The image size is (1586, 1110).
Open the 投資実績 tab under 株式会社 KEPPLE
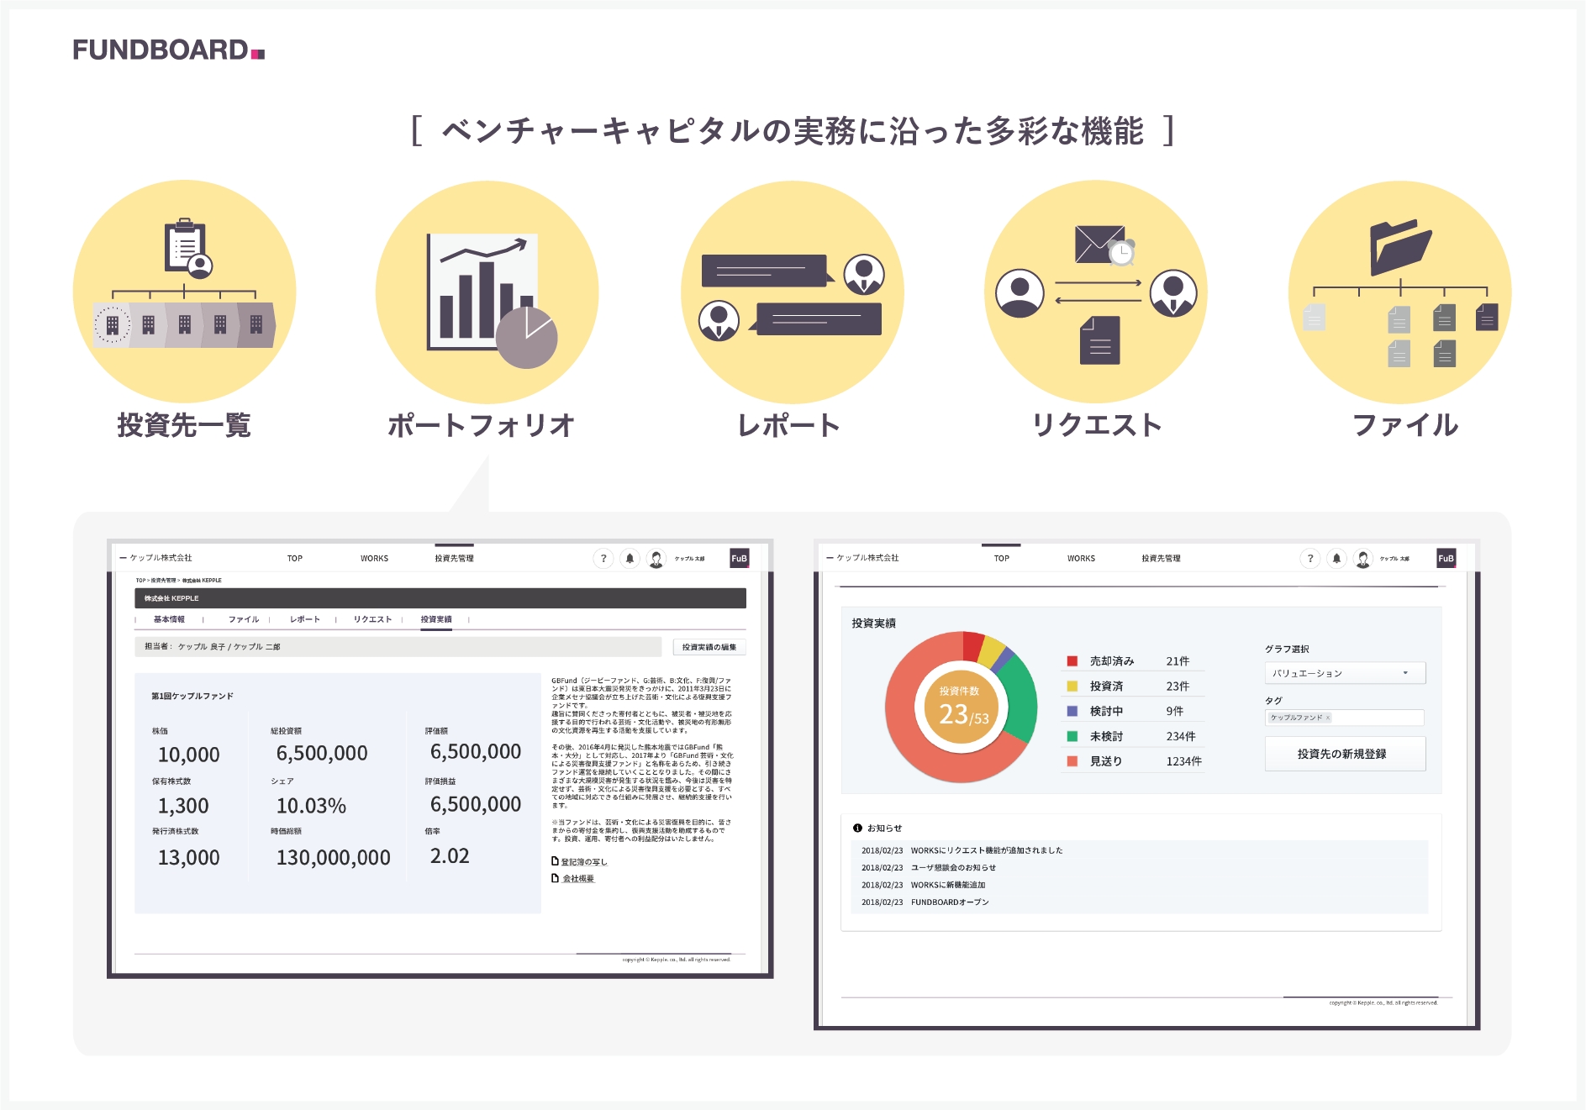pyautogui.click(x=436, y=619)
